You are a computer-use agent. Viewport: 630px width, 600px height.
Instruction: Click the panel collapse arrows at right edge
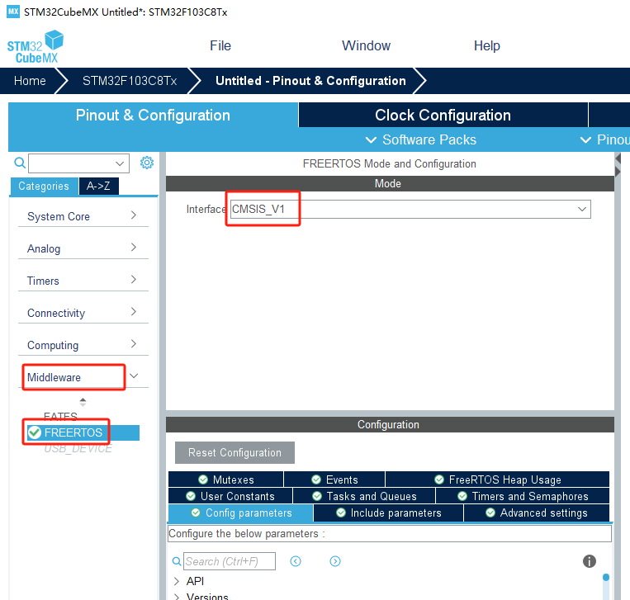(x=618, y=165)
